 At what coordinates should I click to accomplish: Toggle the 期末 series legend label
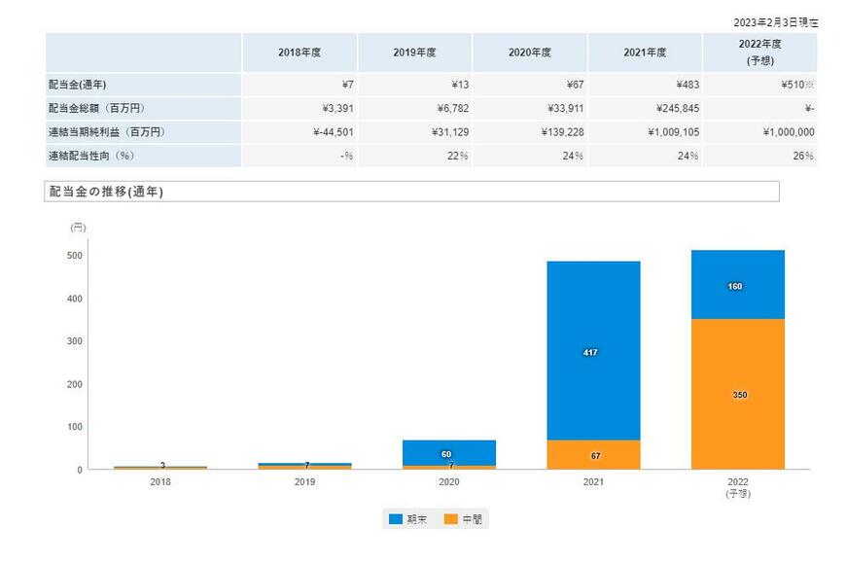tap(415, 520)
